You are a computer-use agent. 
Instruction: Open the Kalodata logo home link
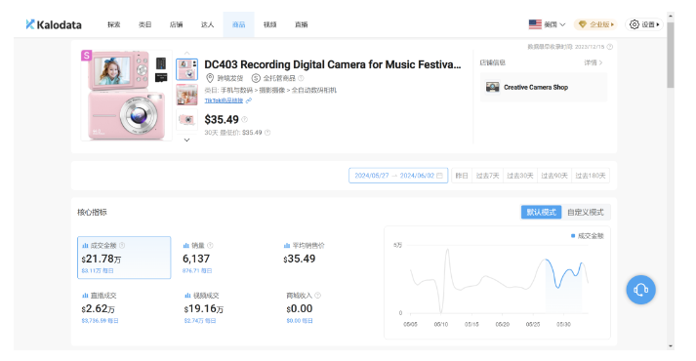pyautogui.click(x=54, y=24)
